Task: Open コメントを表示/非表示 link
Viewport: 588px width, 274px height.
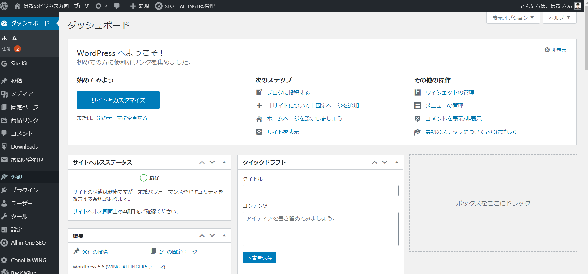Action: [x=454, y=119]
